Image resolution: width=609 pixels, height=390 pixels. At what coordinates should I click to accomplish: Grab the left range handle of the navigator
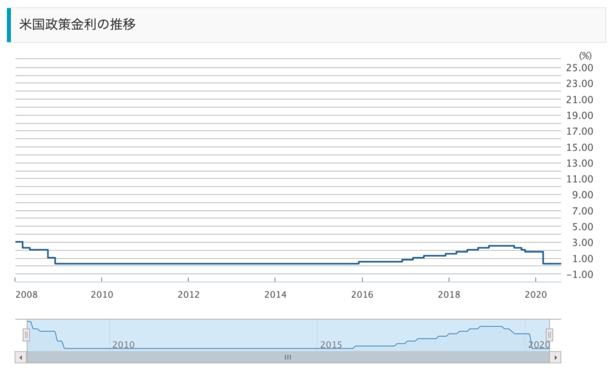coord(26,335)
